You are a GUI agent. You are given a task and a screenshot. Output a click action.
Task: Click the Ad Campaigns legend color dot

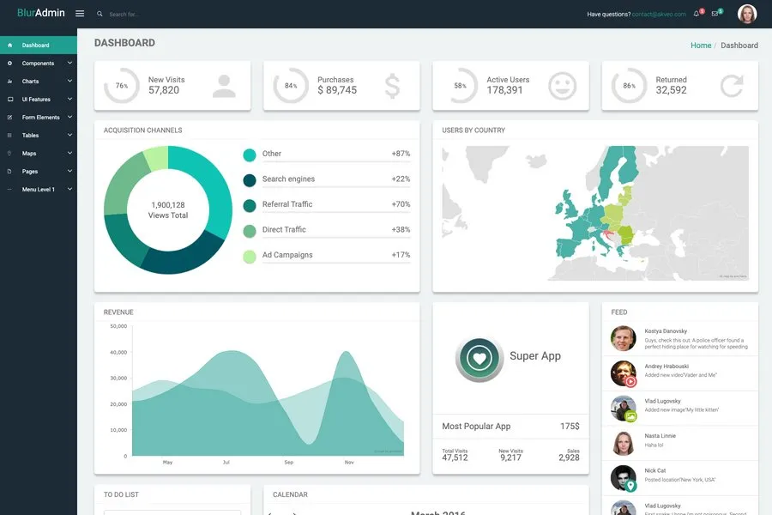pyautogui.click(x=250, y=256)
